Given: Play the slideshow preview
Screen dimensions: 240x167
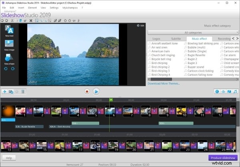Looking at the screenshot, I should (96, 91).
